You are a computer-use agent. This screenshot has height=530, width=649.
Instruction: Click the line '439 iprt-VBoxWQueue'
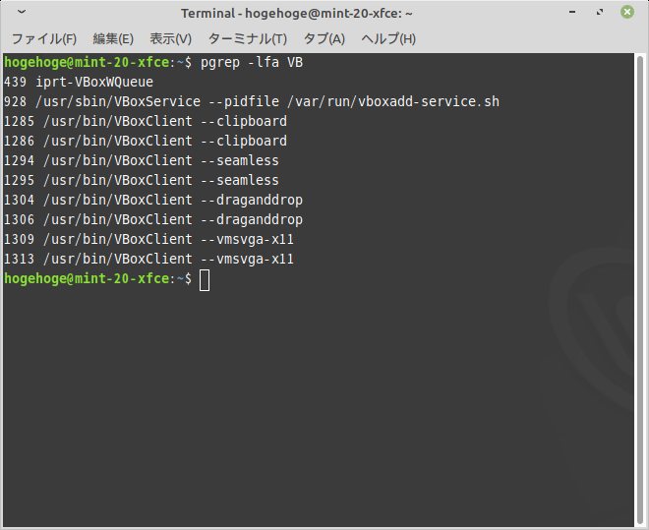click(79, 82)
